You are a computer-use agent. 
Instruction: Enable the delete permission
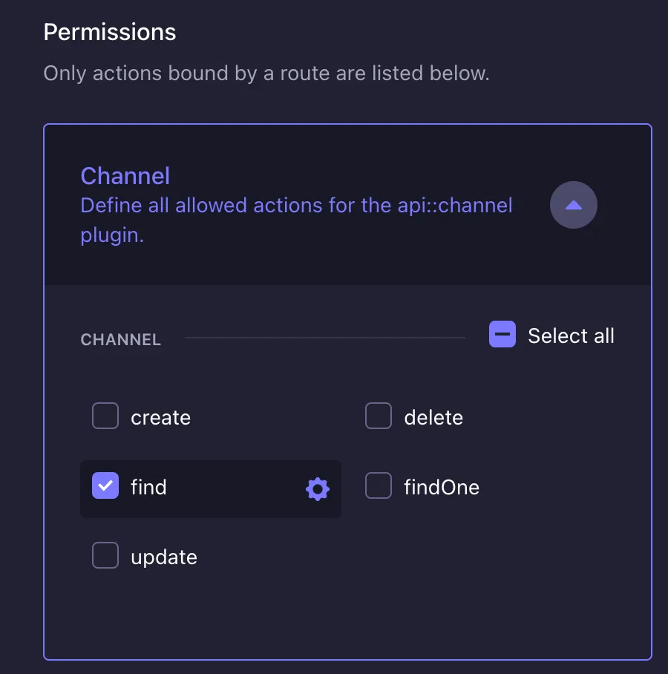pos(379,416)
